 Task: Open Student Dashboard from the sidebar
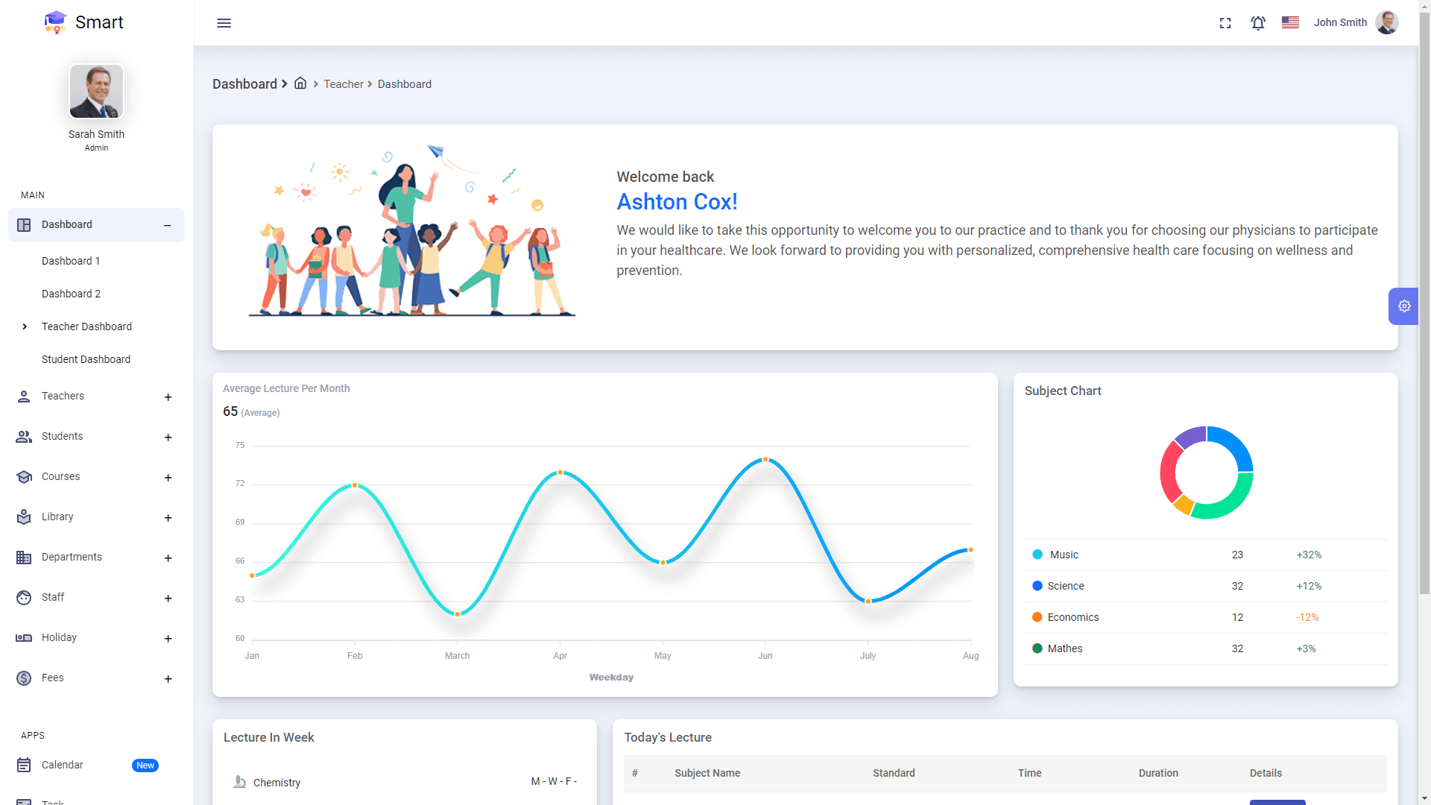(86, 359)
